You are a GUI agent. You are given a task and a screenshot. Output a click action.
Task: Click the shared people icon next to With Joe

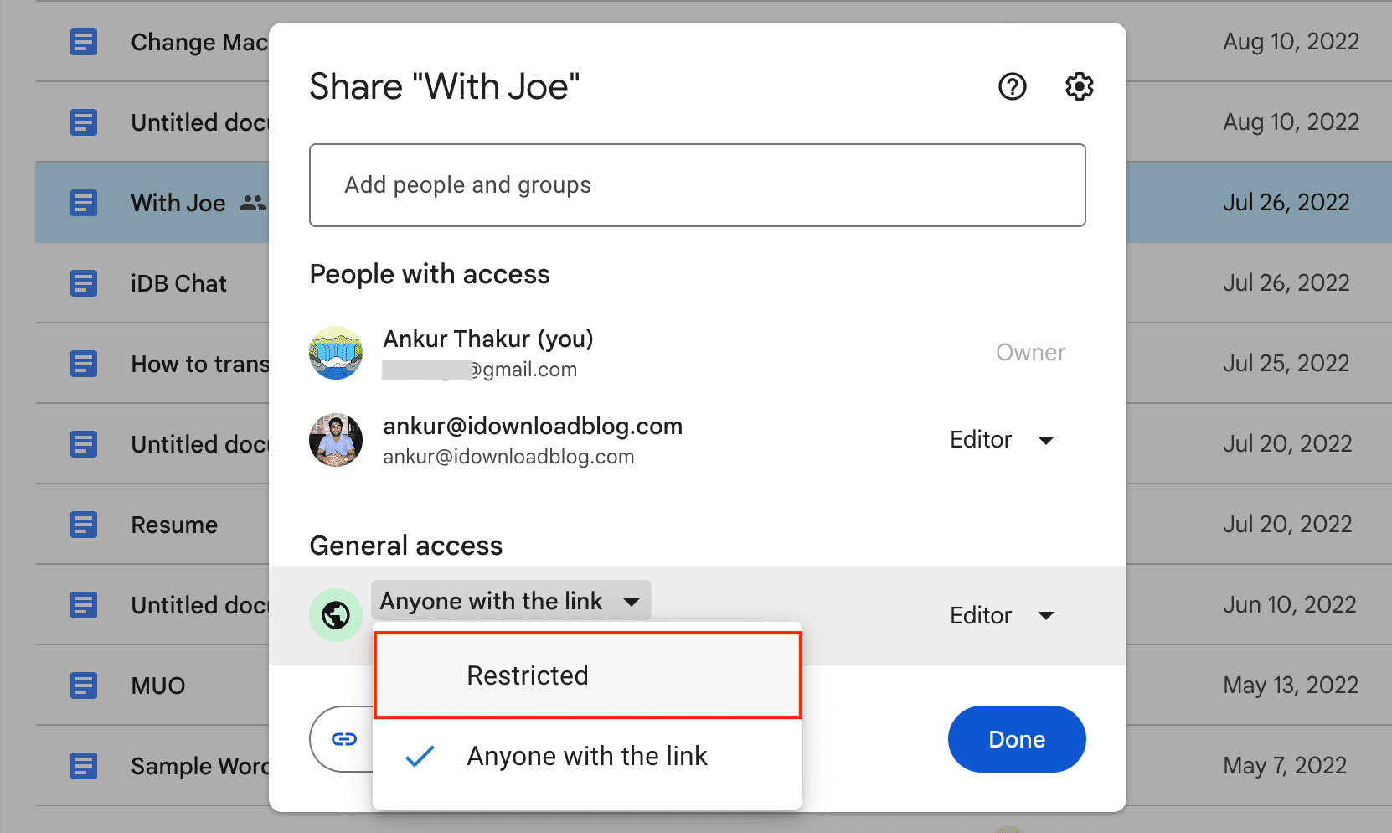coord(252,203)
